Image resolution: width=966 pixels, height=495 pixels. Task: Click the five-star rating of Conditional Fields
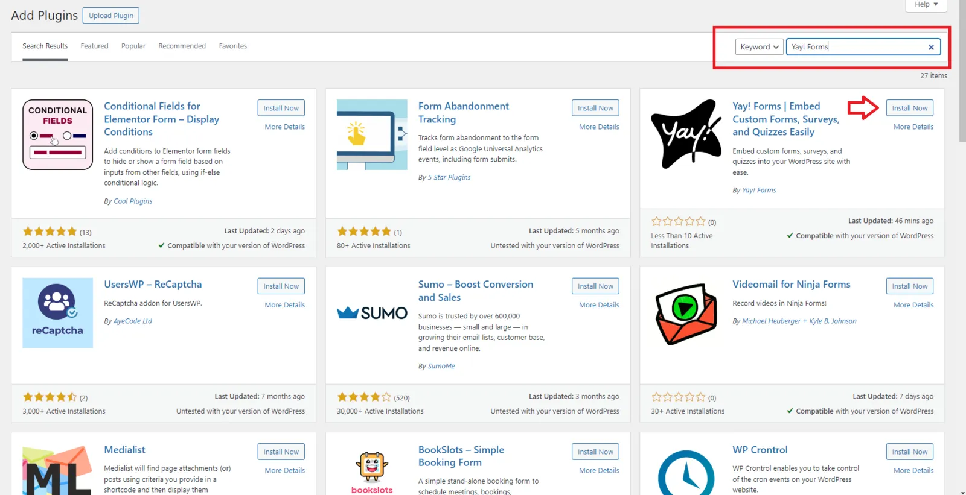pos(50,232)
